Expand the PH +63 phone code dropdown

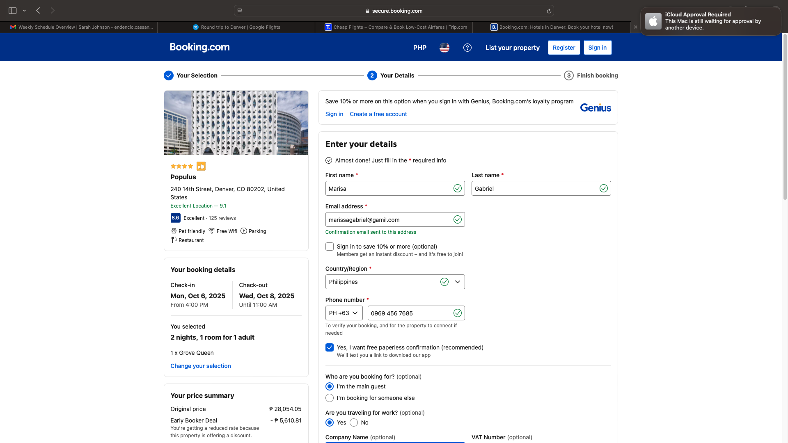(x=344, y=313)
